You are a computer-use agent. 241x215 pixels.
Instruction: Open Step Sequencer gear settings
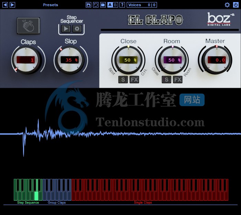coord(77,29)
